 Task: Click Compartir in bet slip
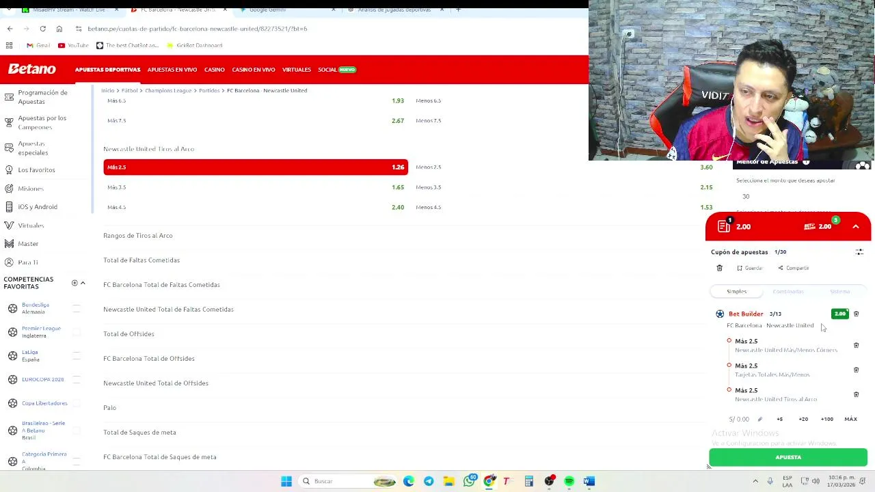[794, 268]
